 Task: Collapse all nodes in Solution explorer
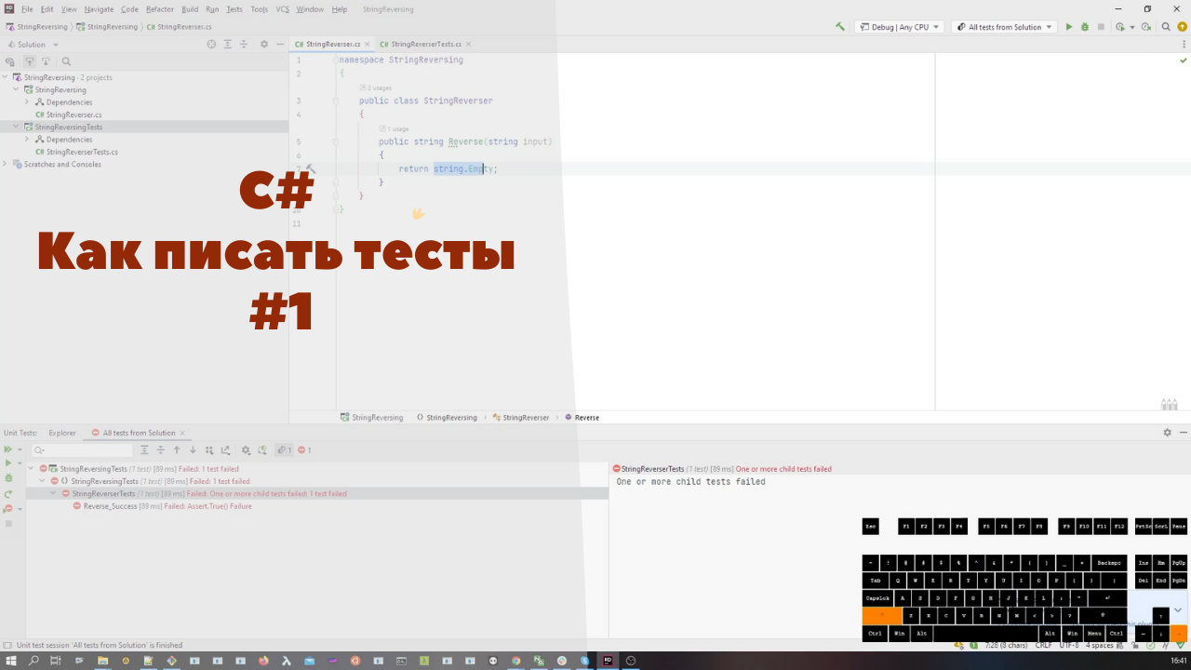point(244,45)
